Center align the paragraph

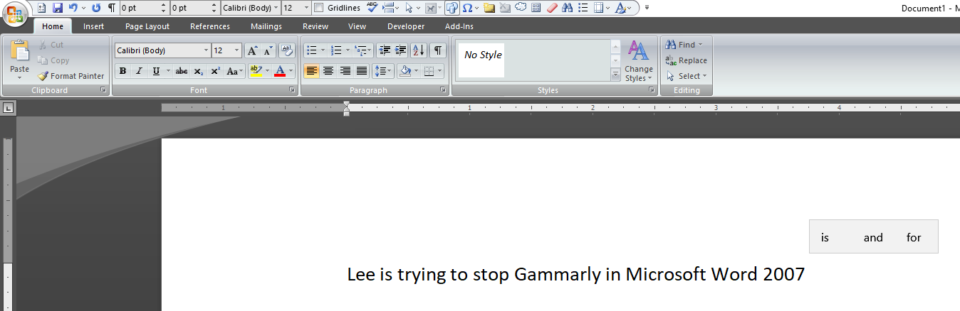pyautogui.click(x=328, y=71)
